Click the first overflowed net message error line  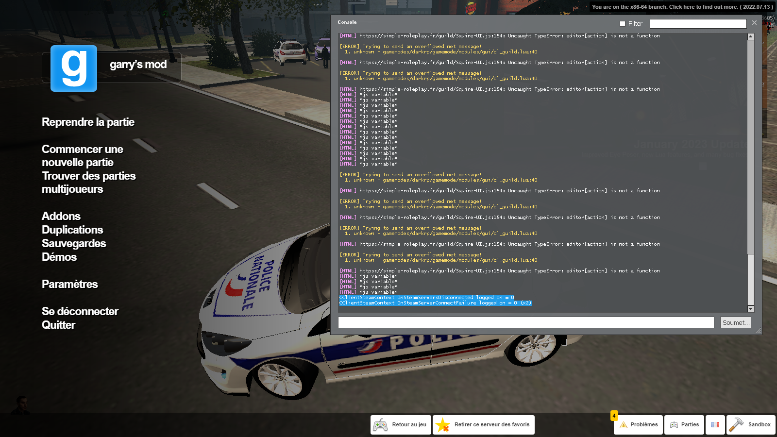[410, 47]
